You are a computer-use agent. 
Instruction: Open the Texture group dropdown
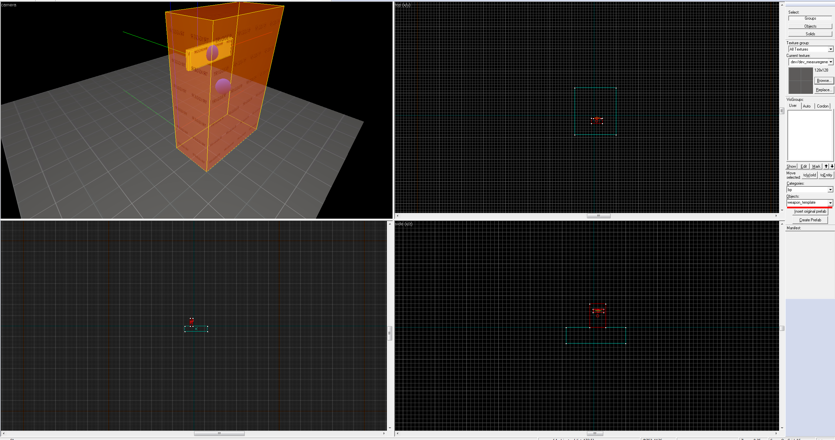(830, 49)
